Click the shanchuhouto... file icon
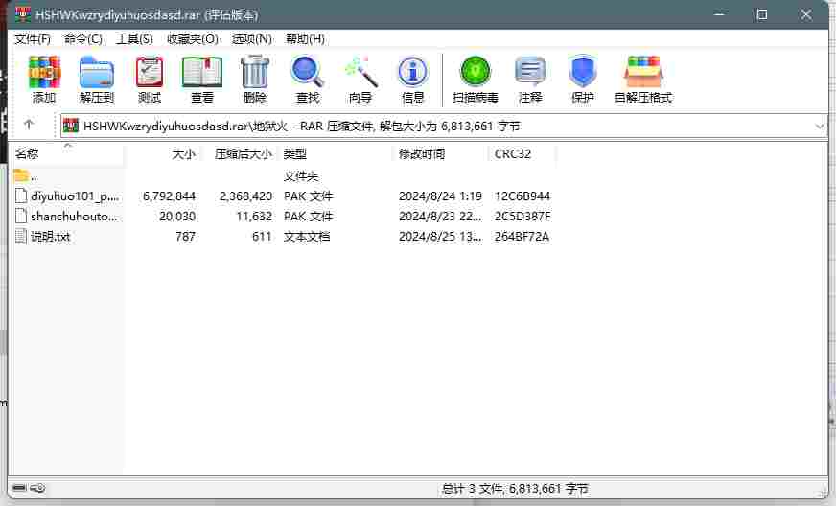Image resolution: width=836 pixels, height=506 pixels. [21, 216]
